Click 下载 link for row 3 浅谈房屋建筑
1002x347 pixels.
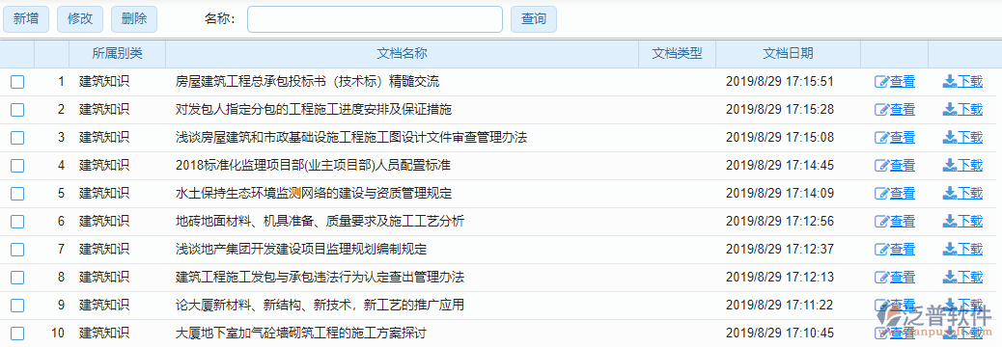pos(970,137)
